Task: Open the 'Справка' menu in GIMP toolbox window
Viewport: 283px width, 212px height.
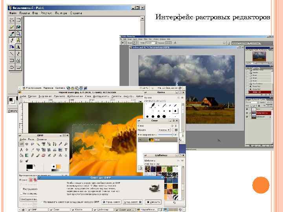Action: 42,139
